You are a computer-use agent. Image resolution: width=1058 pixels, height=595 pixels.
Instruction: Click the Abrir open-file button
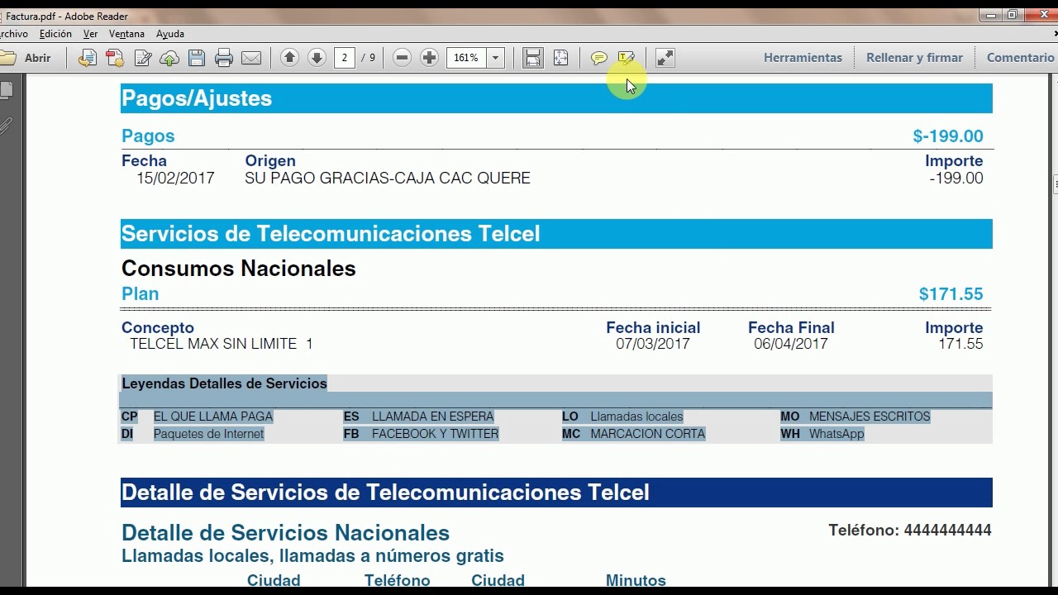point(27,58)
